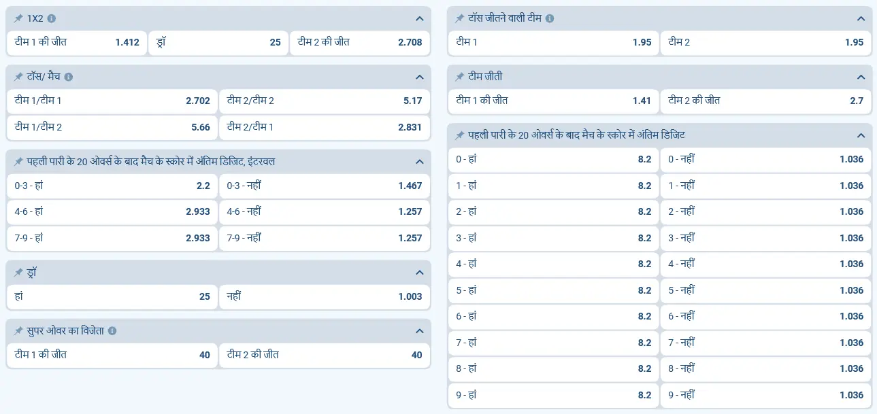Choose 4-6 - नहीं at 1.257
Image resolution: width=877 pixels, height=414 pixels.
point(325,211)
